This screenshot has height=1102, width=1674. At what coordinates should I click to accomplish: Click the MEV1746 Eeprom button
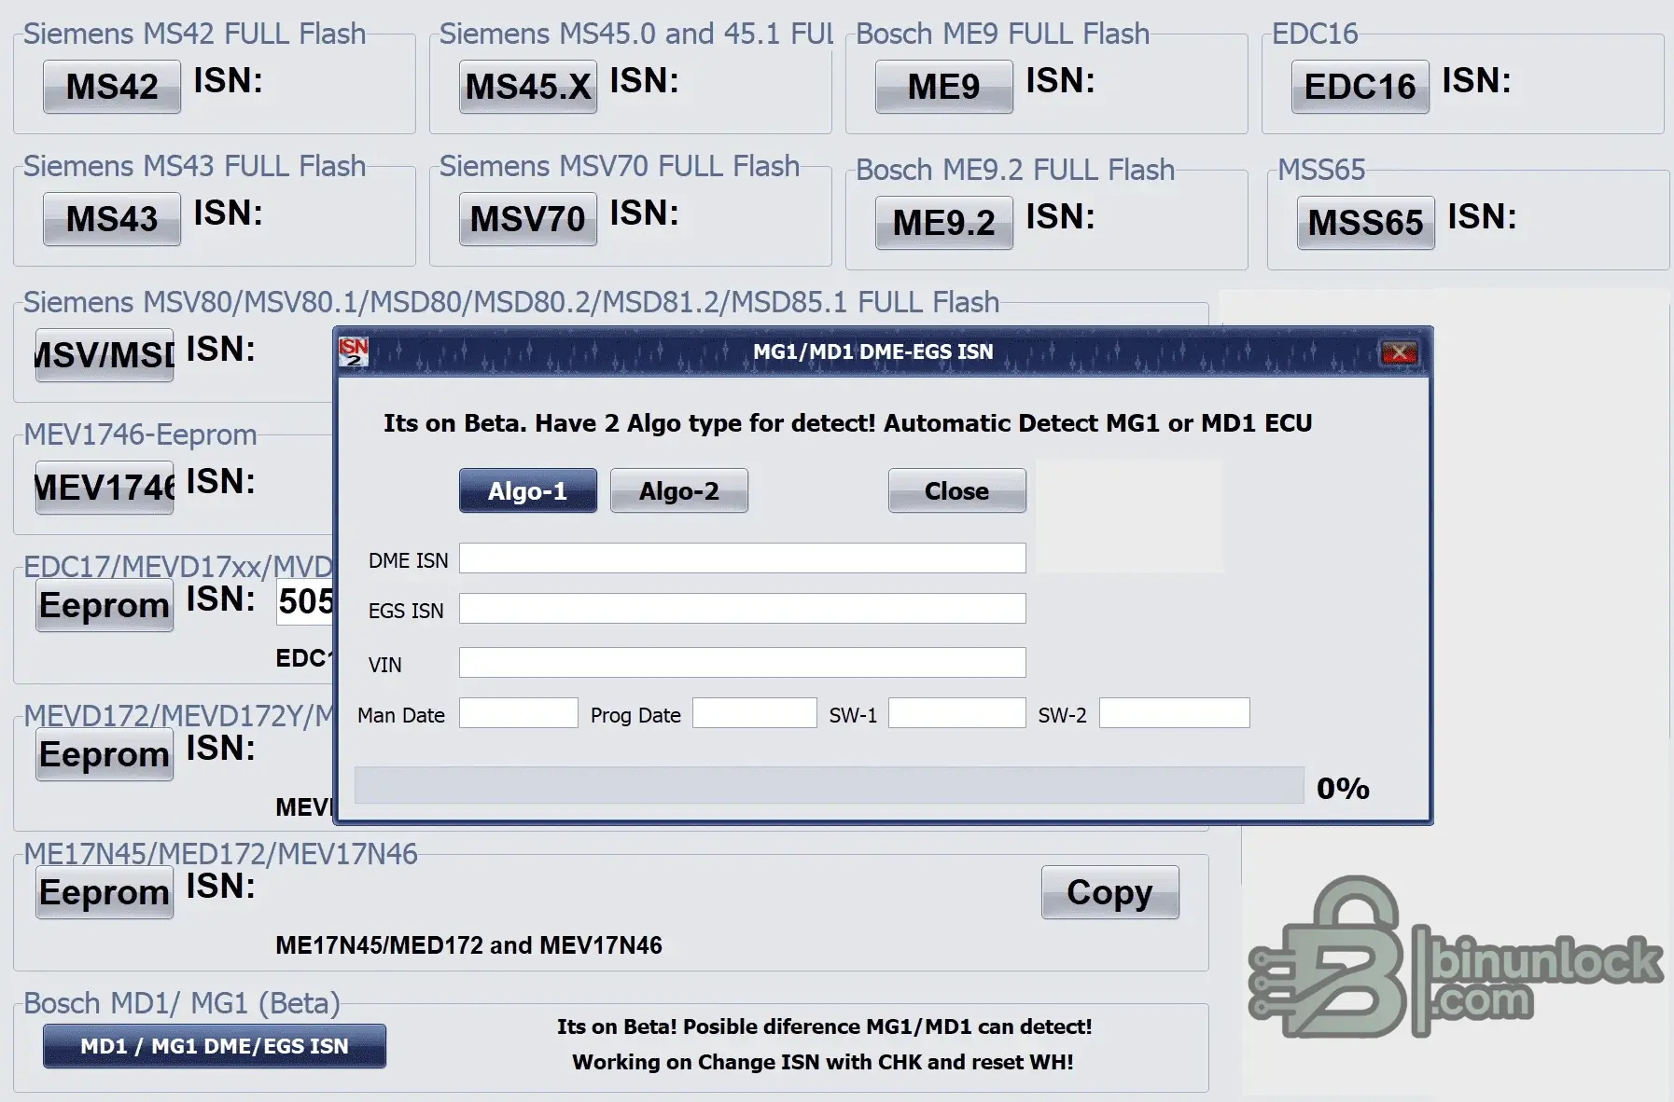[105, 488]
